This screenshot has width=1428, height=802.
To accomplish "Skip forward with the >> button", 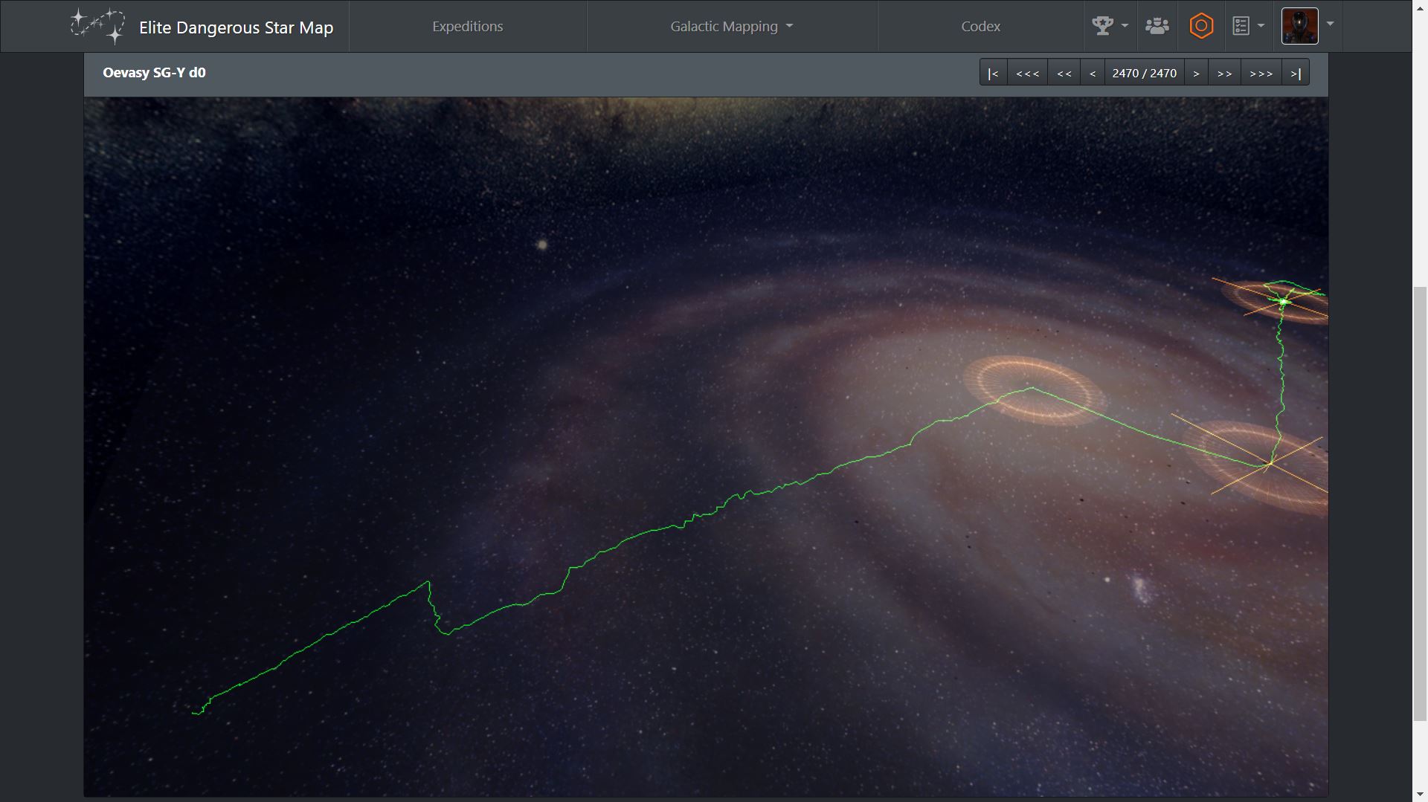I will click(1224, 73).
